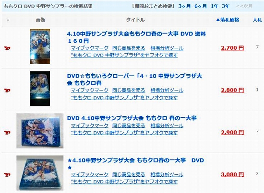This screenshot has width=264, height=193.
Task: Open 相場分析ツール for the 2,900円 listing
Action: tap(167, 125)
